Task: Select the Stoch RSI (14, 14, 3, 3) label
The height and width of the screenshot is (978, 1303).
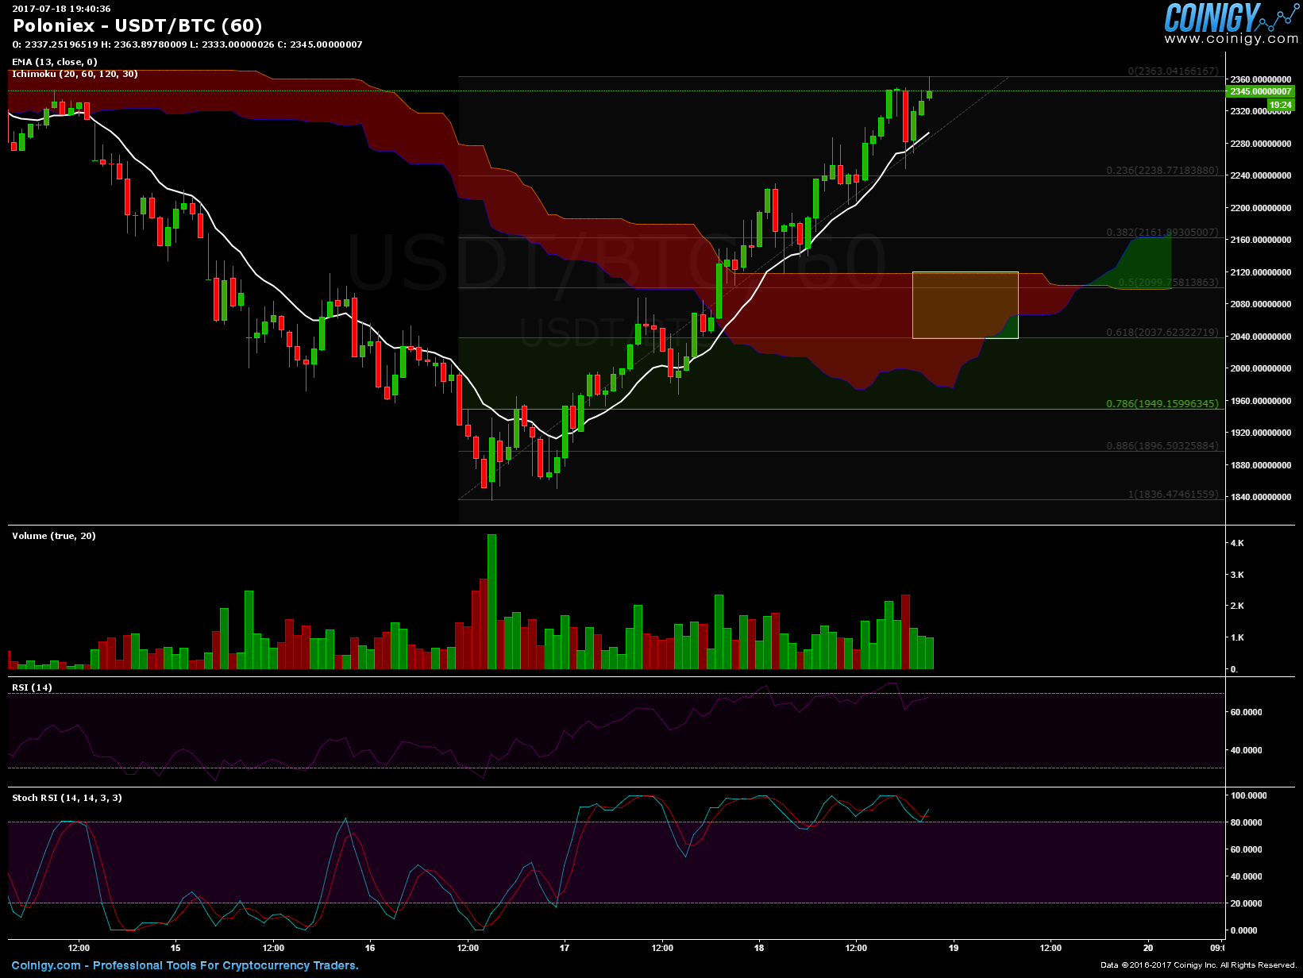Action: 67,798
